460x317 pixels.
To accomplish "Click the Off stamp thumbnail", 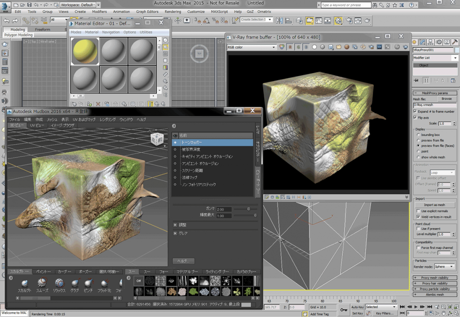I will coord(139,280).
